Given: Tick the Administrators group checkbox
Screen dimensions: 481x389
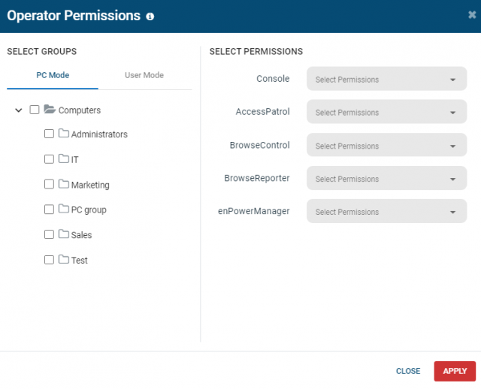Looking at the screenshot, I should (x=49, y=134).
